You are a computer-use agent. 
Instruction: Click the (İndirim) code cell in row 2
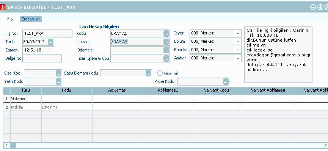(x=67, y=107)
